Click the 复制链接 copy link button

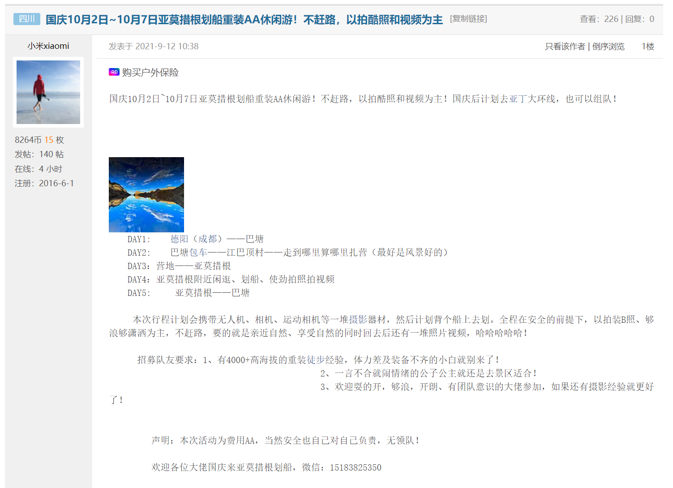(x=468, y=19)
